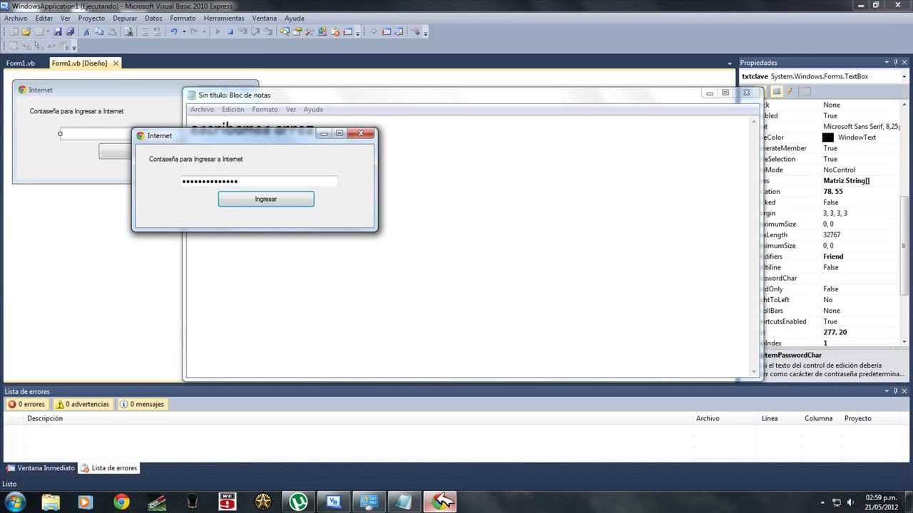Click the New Project toolbar icon
The image size is (913, 513).
click(x=14, y=31)
